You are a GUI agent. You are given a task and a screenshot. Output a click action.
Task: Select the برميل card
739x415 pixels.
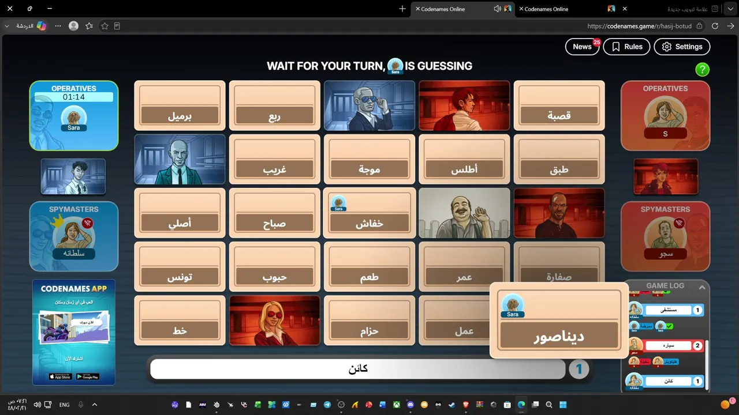click(180, 105)
